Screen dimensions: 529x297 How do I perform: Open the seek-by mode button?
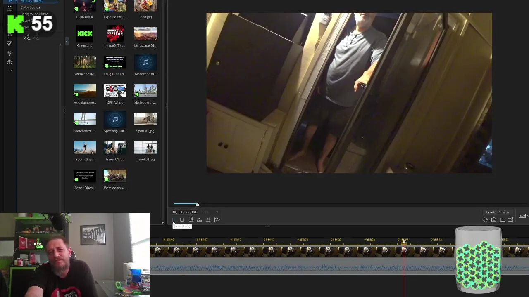[x=199, y=219]
